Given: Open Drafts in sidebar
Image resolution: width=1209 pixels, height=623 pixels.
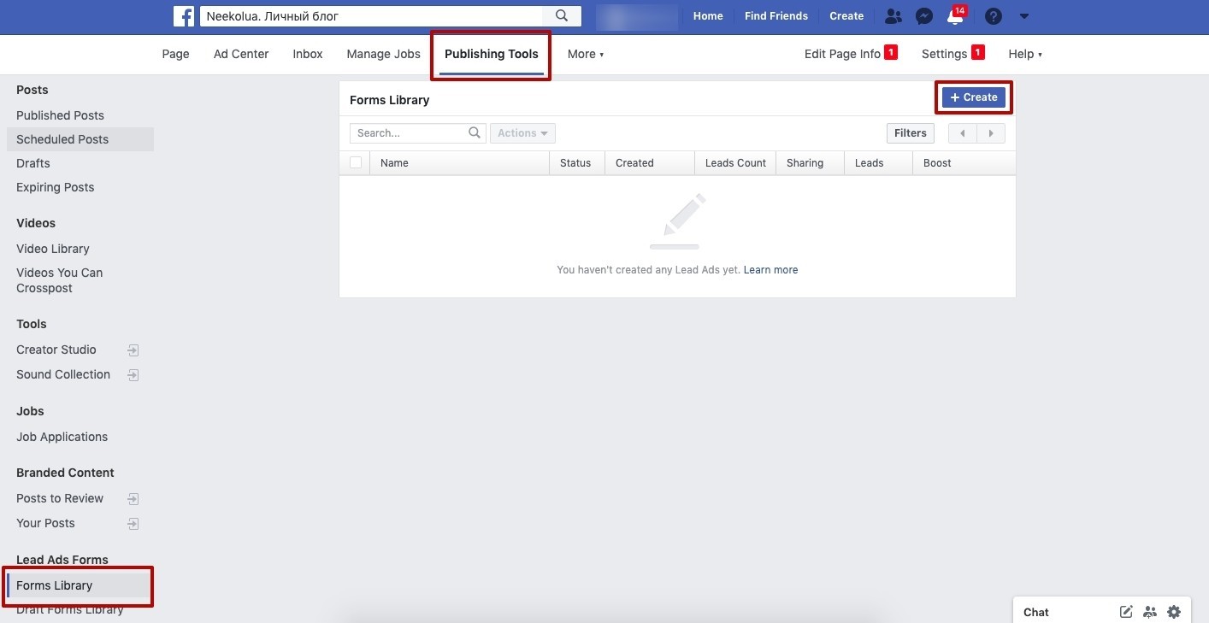Looking at the screenshot, I should pyautogui.click(x=33, y=163).
